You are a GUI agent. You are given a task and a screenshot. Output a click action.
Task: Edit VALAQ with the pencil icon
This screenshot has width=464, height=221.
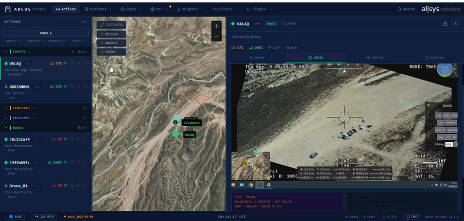point(78,63)
